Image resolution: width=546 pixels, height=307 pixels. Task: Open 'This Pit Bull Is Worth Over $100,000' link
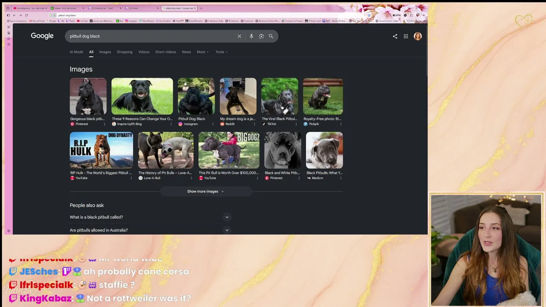(229, 173)
